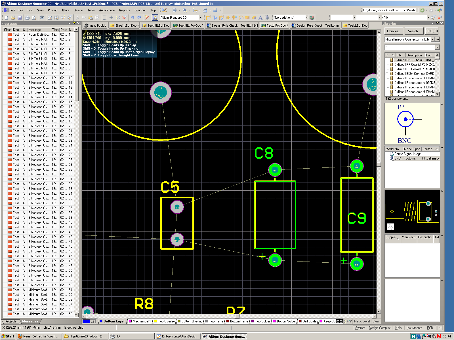Switch to the Test2.SchDoc tab
The height and width of the screenshot is (340, 454).
pyautogui.click(x=355, y=25)
